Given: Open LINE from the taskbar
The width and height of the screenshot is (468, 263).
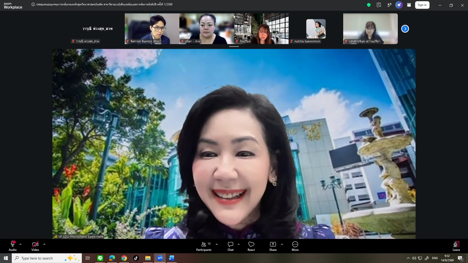Looking at the screenshot, I should (100, 258).
